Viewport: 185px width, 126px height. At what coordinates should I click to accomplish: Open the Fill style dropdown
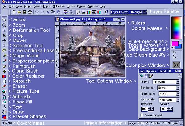(x=178, y=82)
